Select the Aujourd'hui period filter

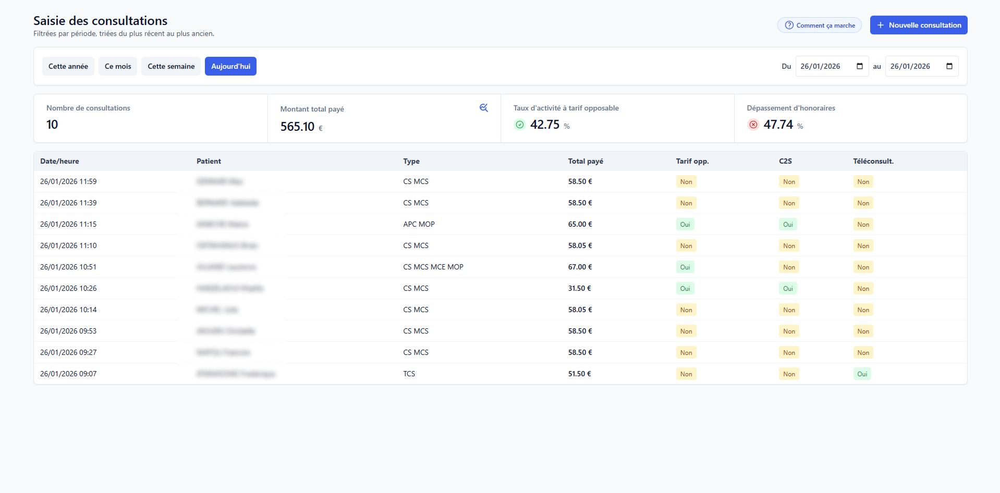click(x=230, y=66)
